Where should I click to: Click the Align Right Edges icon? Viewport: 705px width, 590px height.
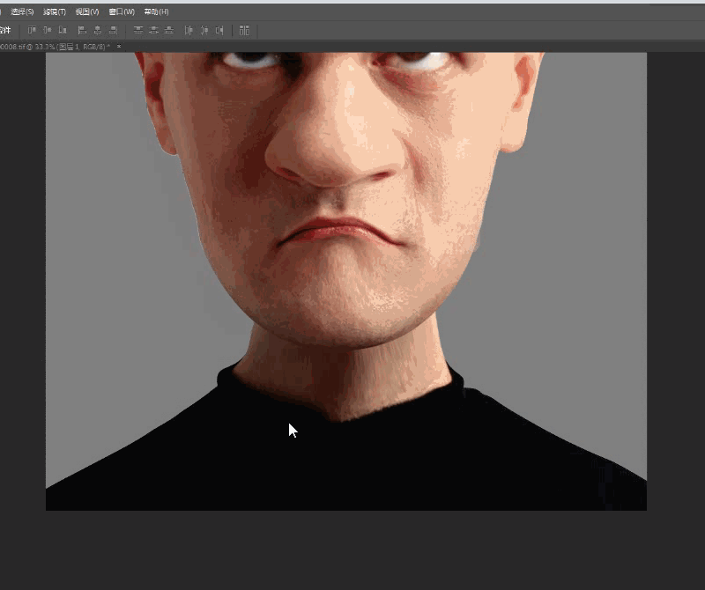(113, 30)
